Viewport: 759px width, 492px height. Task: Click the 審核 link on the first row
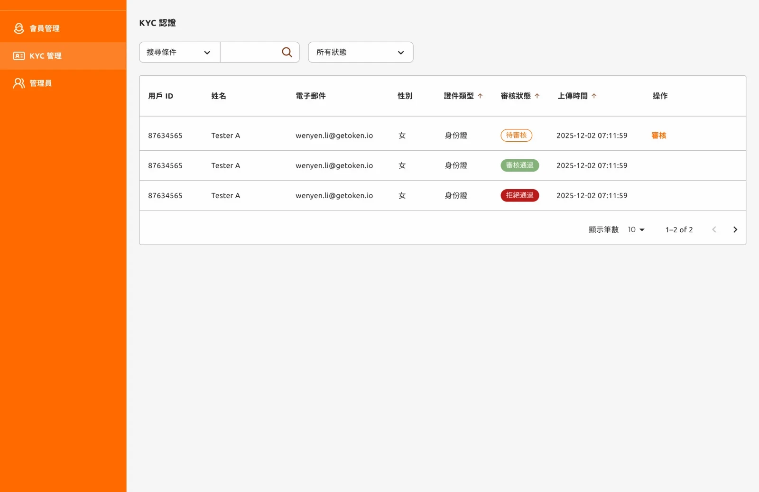point(658,135)
